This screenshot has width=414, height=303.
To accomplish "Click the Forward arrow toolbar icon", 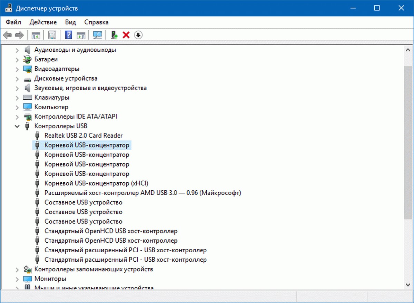I will coord(19,35).
